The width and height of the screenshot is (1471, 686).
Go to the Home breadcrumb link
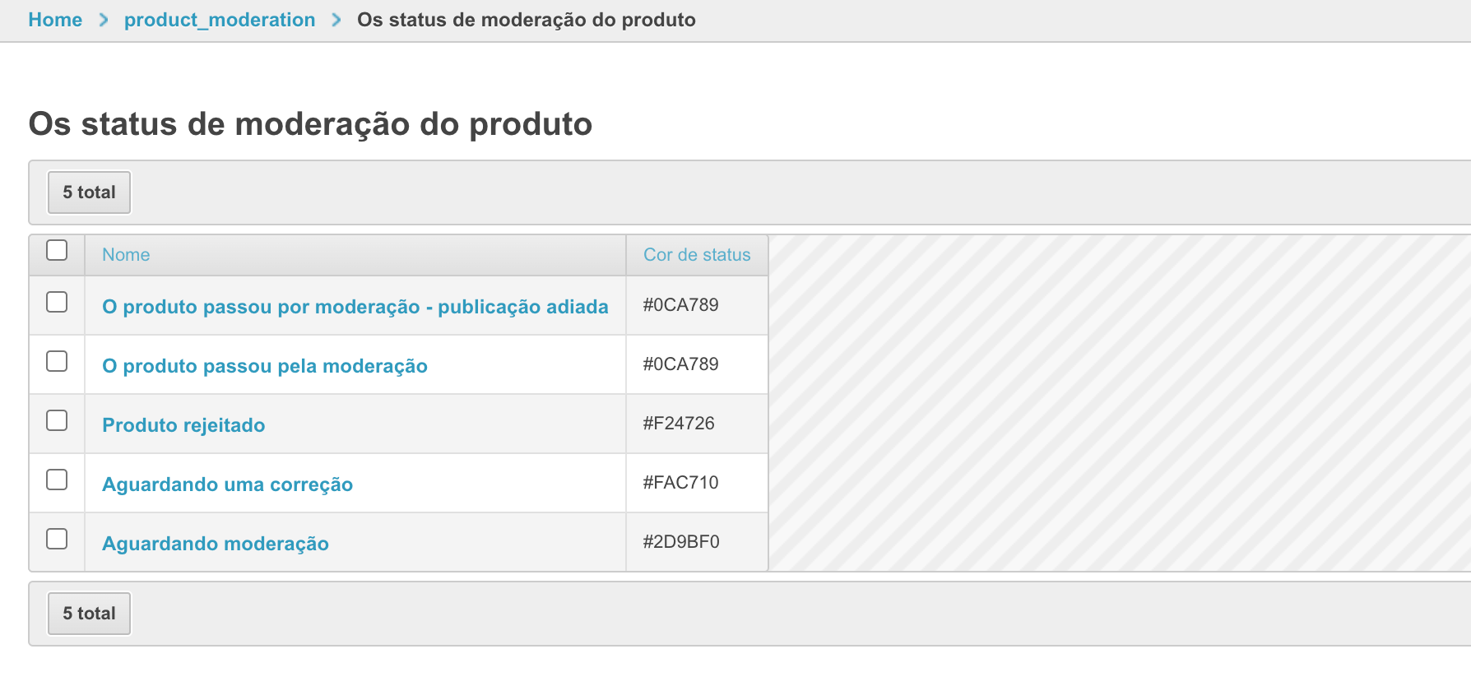[55, 20]
